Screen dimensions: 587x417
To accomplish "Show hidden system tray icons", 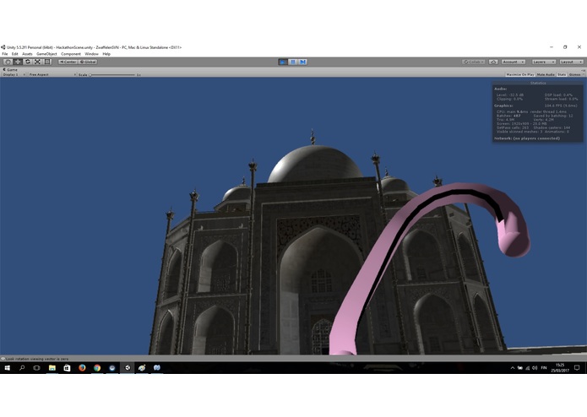I will [x=512, y=368].
